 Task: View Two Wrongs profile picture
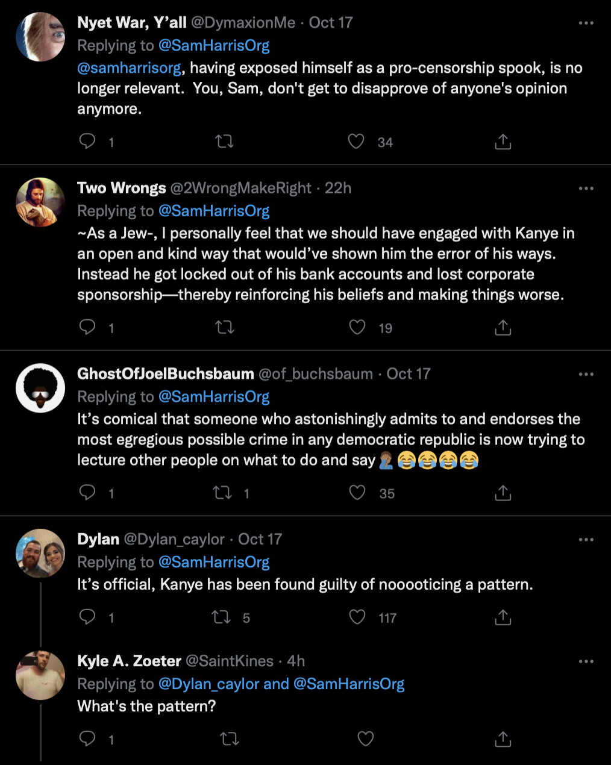coord(40,202)
